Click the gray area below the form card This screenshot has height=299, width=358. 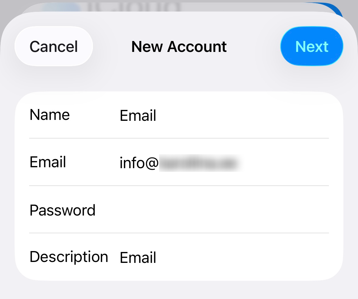click(x=179, y=290)
